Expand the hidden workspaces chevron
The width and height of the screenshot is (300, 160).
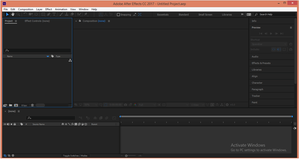242,14
